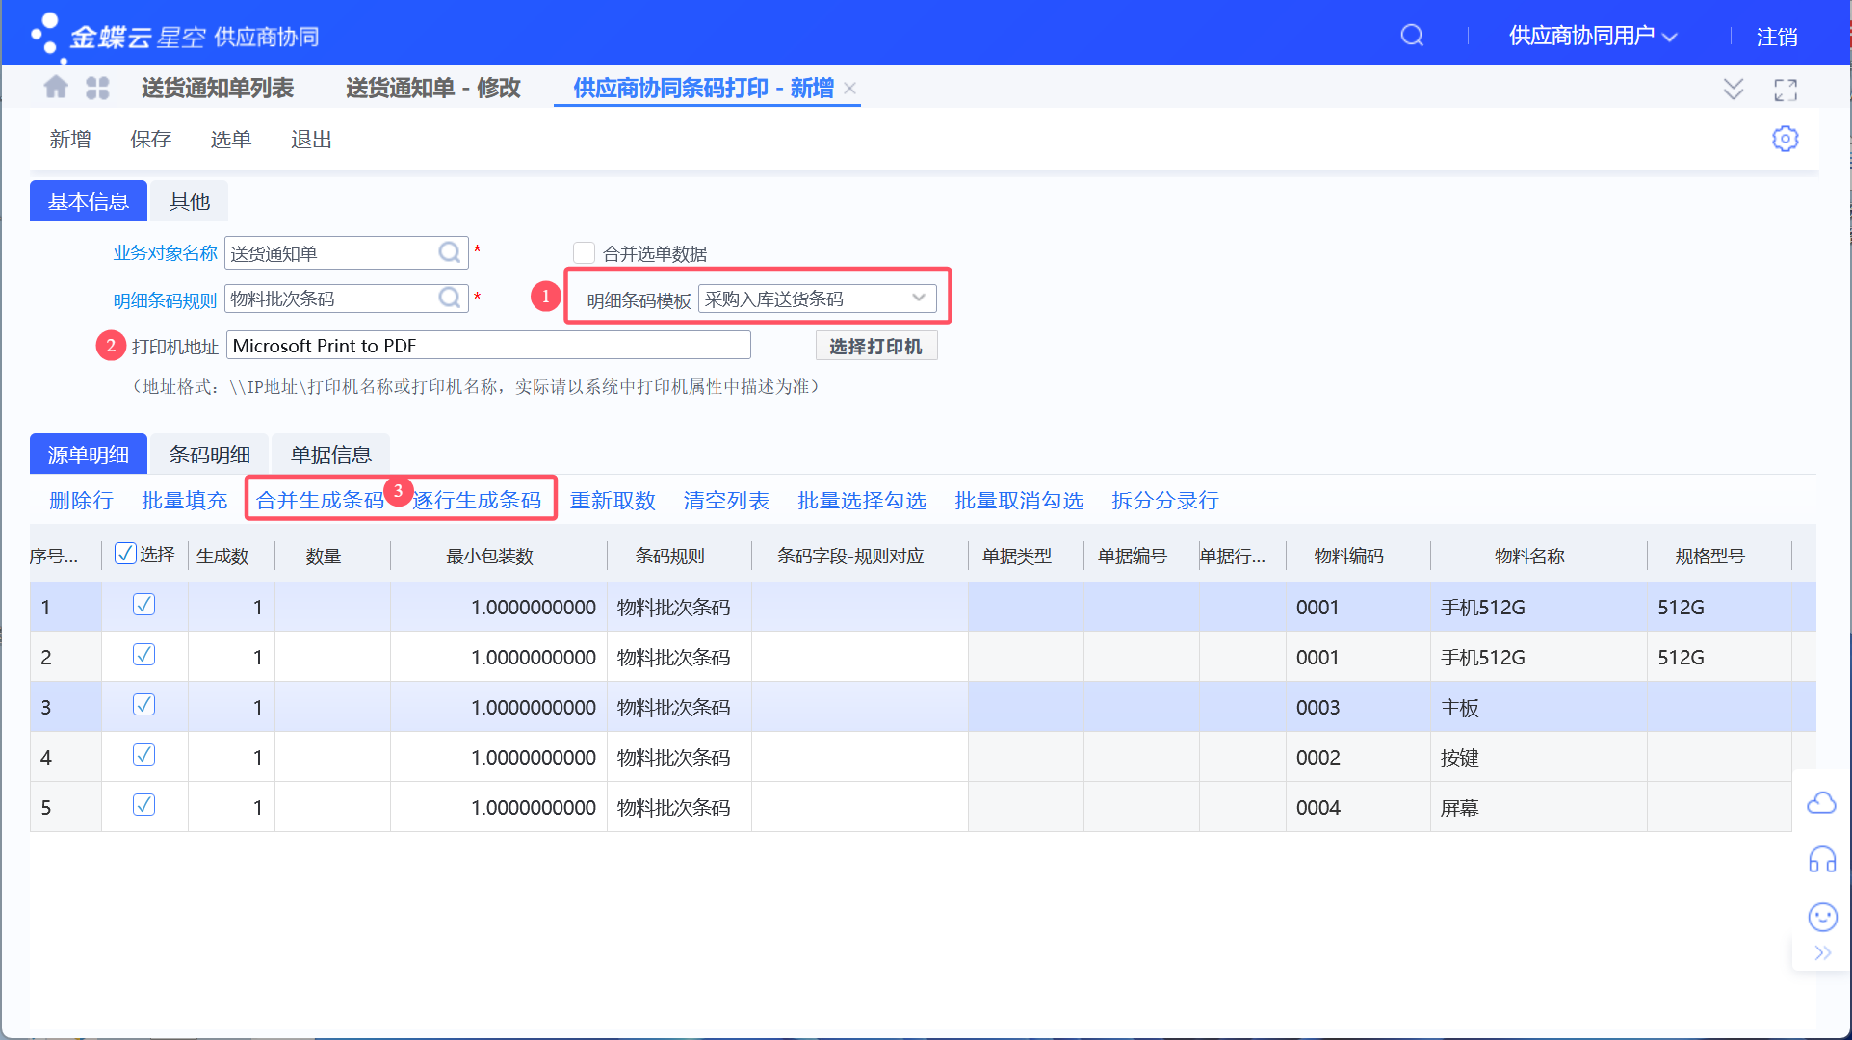Uncheck the checkbox in row 2
The width and height of the screenshot is (1852, 1040).
point(143,655)
